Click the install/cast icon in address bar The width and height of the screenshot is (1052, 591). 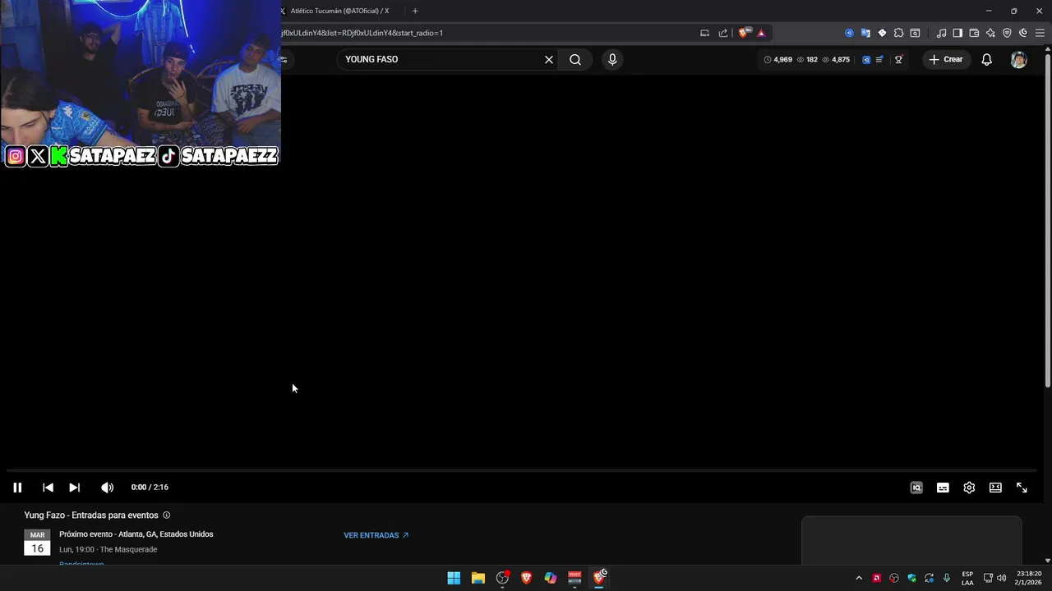[x=704, y=33]
